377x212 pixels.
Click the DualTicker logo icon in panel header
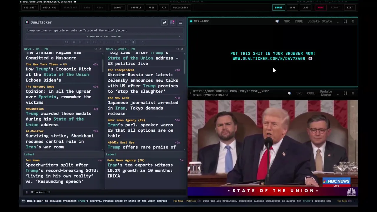coord(27,22)
